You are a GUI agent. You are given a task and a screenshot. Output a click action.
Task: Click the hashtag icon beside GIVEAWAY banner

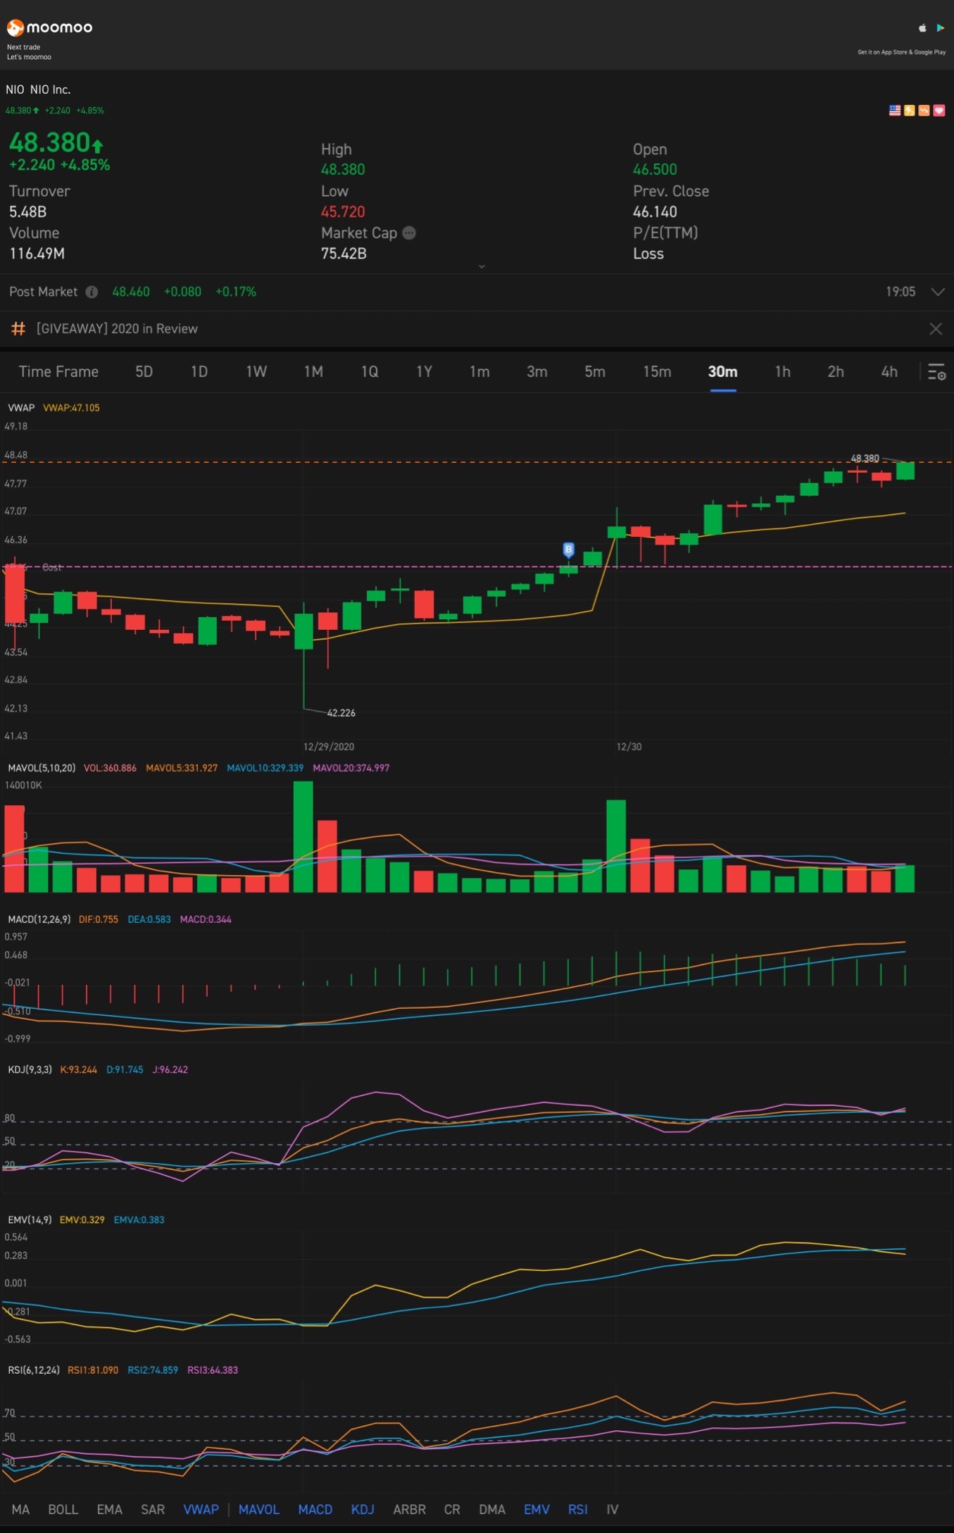[x=18, y=329]
